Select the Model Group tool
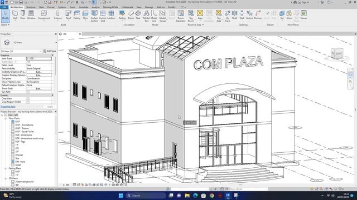 [x=162, y=16]
